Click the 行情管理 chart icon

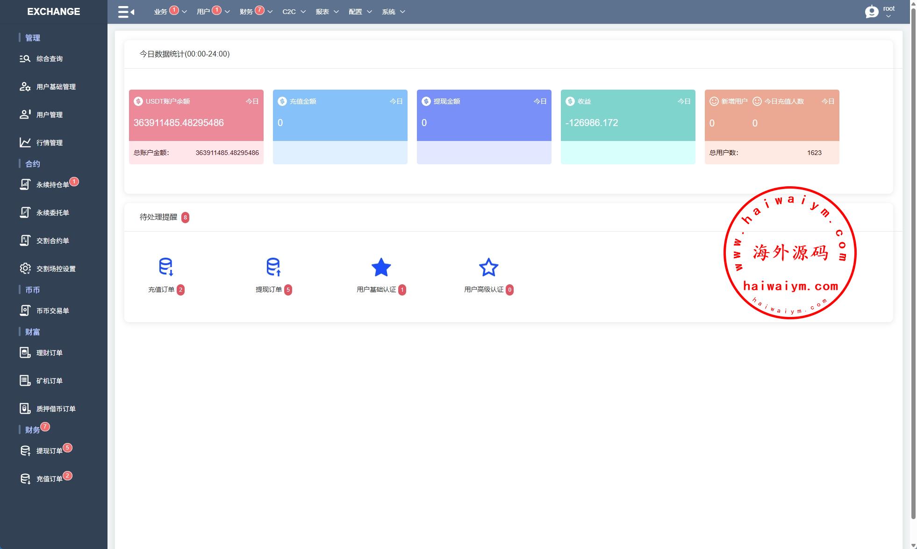coord(25,142)
